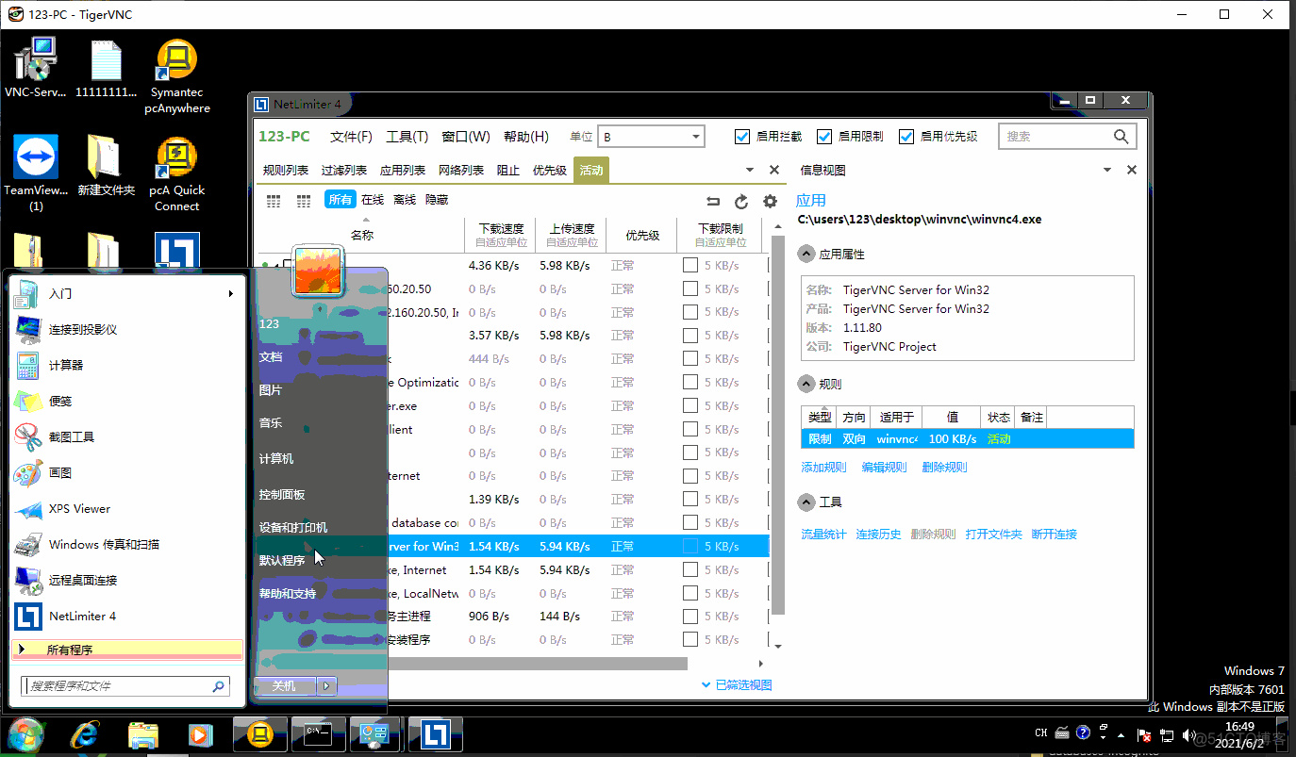The width and height of the screenshot is (1296, 757).
Task: Open Windows Media Player from taskbar
Action: coord(200,733)
